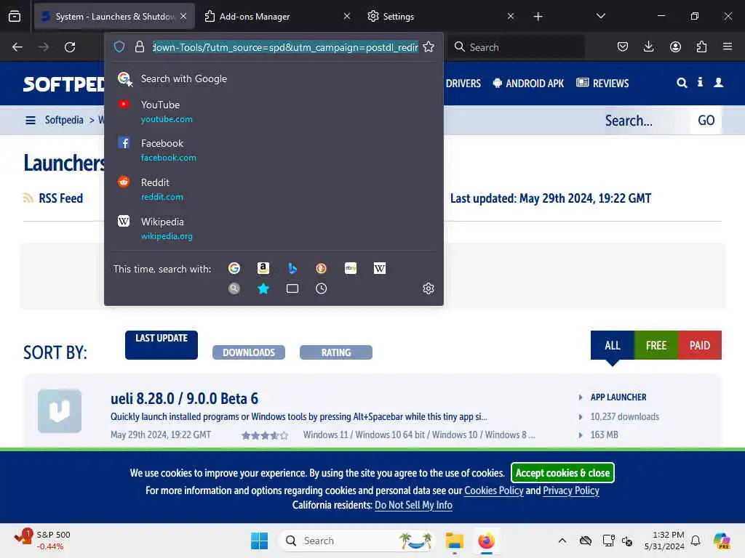Click the Firefox Search box
Viewport: 745px width, 558px height.
coord(517,47)
